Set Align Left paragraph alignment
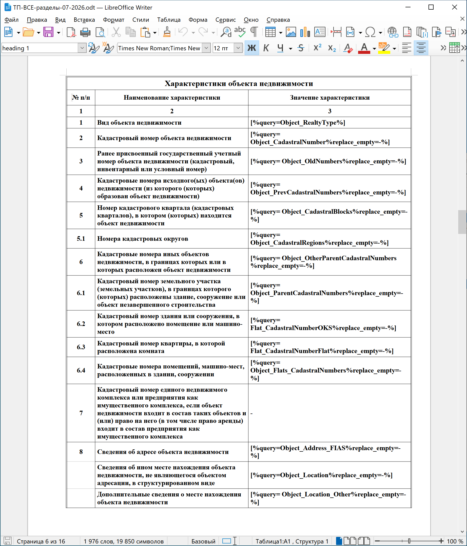Screen dimensions: 467x546 pos(406,48)
